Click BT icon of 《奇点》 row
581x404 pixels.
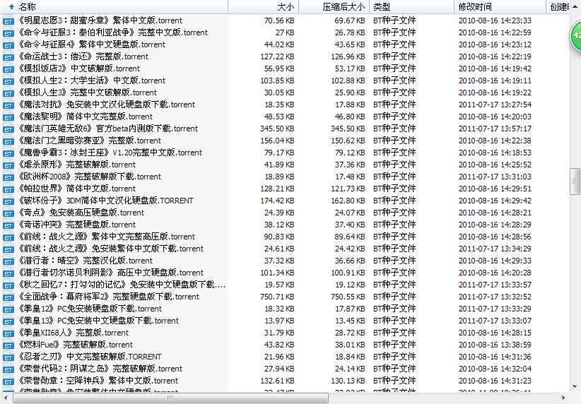click(x=8, y=213)
